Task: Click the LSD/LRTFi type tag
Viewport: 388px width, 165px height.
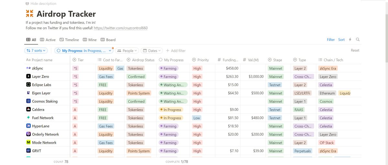Action: (x=302, y=93)
